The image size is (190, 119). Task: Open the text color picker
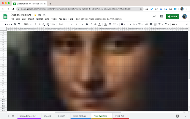pyautogui.click(x=100, y=24)
